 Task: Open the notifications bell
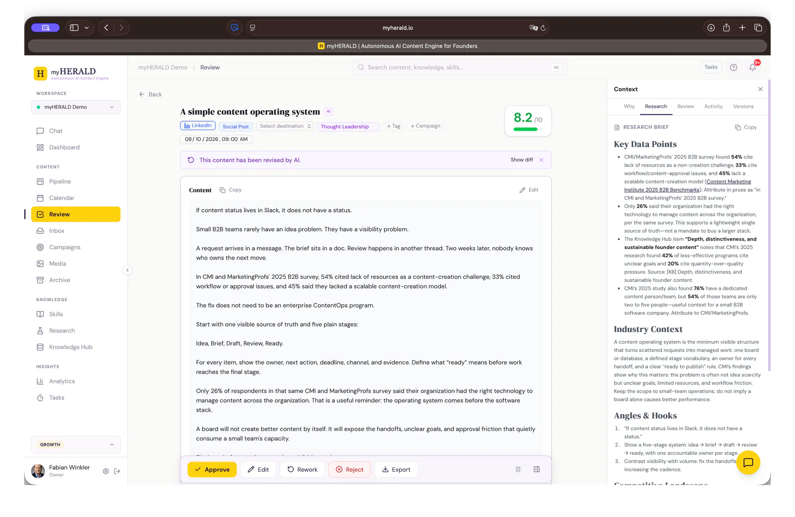[753, 67]
